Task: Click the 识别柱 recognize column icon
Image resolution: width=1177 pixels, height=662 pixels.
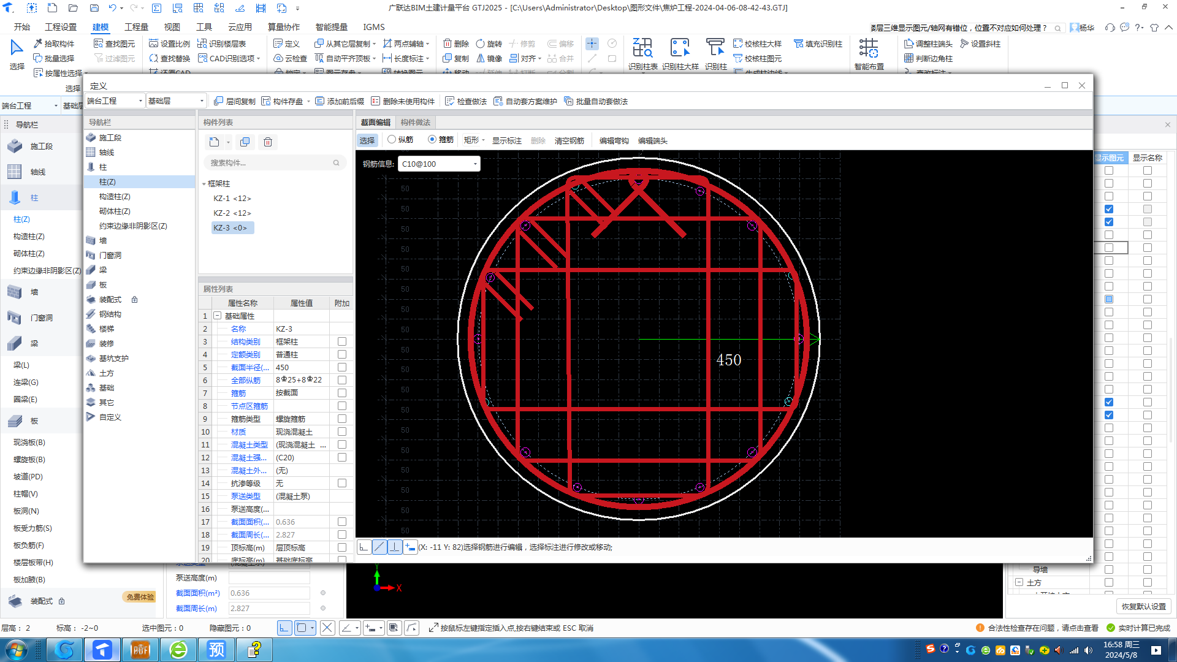Action: click(x=715, y=54)
